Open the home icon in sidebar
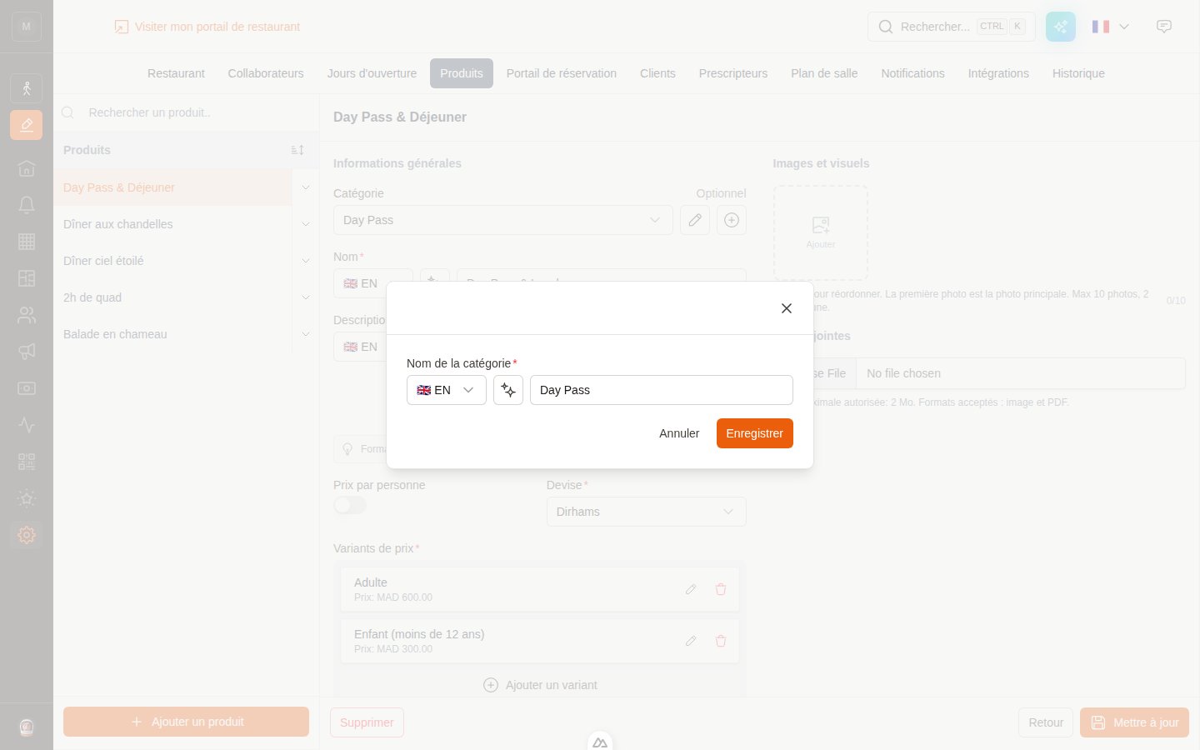 pyautogui.click(x=27, y=168)
